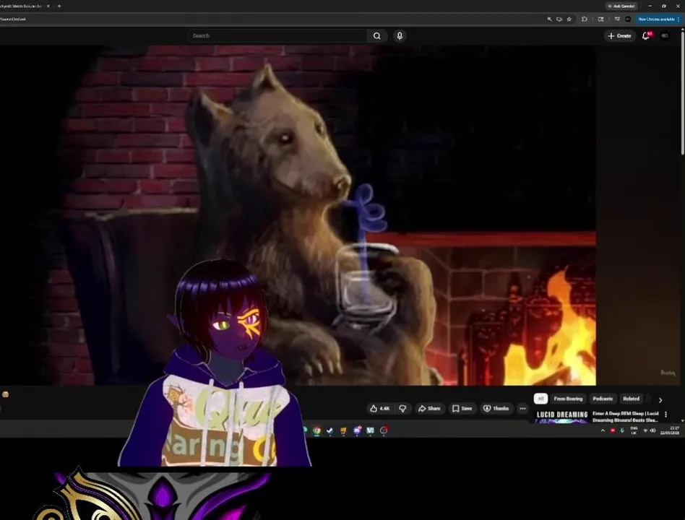Select the YouTube Watch browser tab
685x520 pixels.
(x=22, y=6)
